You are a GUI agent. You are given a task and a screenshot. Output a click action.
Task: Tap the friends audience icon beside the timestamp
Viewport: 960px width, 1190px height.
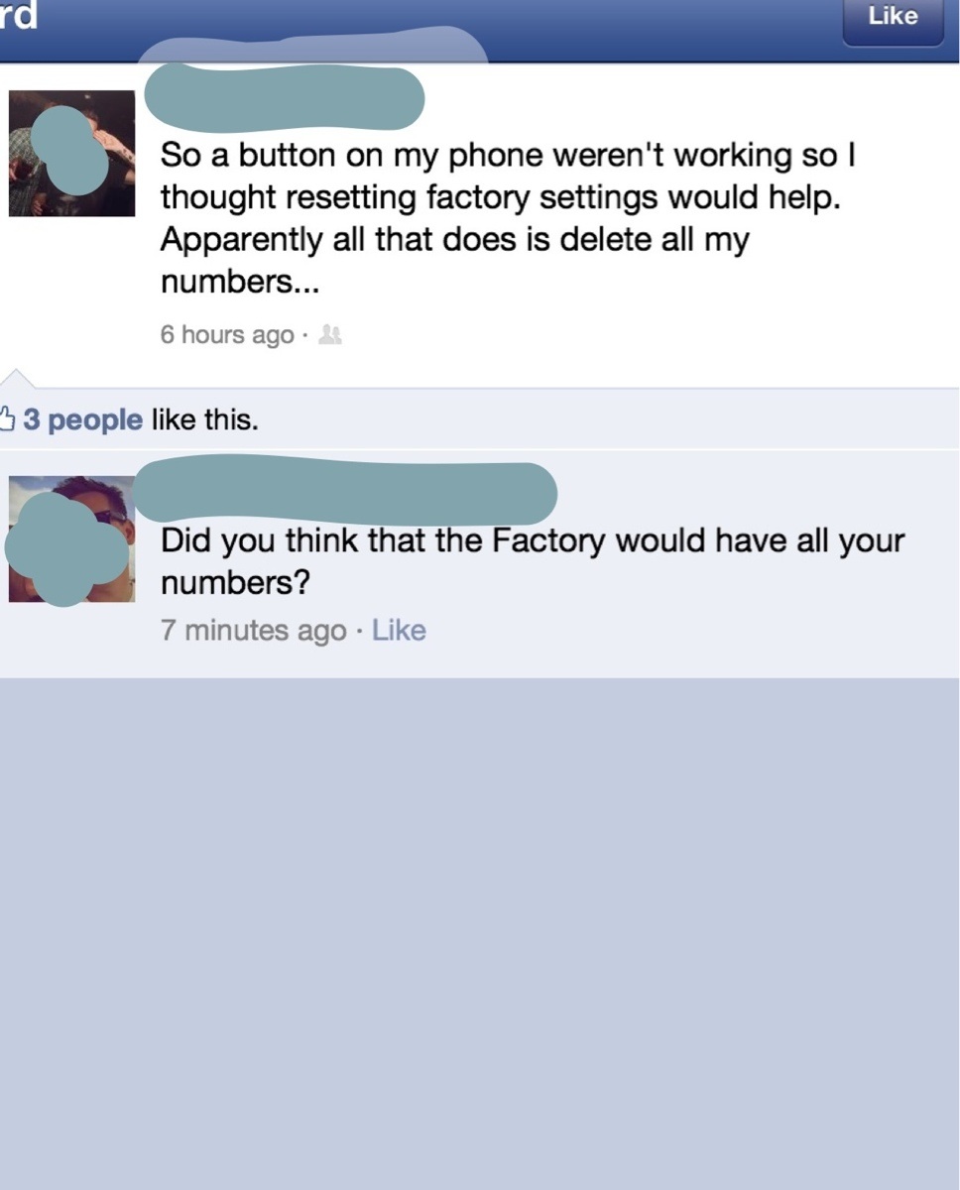point(330,336)
